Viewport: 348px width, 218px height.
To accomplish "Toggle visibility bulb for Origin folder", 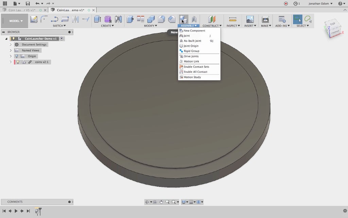I will point(17,56).
